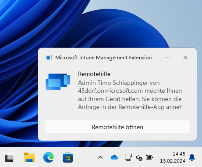The height and width of the screenshot is (167, 202).
Task: Click the 'Remotehilfe' notification heading
Action: tap(94, 74)
